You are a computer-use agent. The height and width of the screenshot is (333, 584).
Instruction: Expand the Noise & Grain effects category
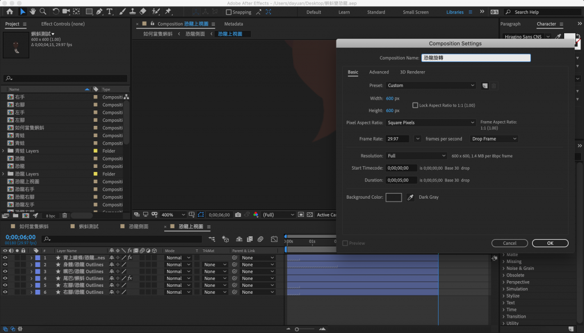[x=504, y=268]
